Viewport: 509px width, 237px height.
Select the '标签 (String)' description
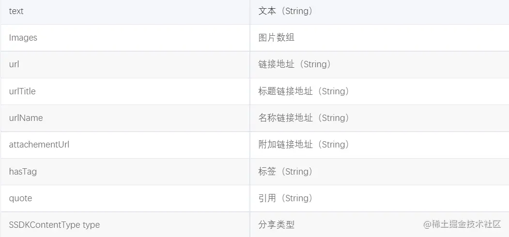point(285,171)
